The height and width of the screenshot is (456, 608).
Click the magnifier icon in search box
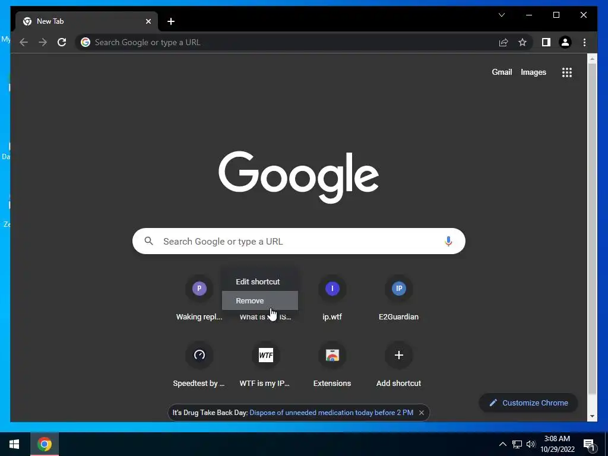click(149, 241)
